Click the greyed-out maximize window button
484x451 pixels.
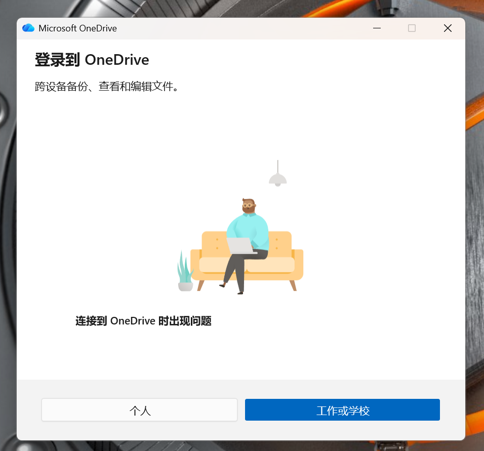[x=412, y=28]
